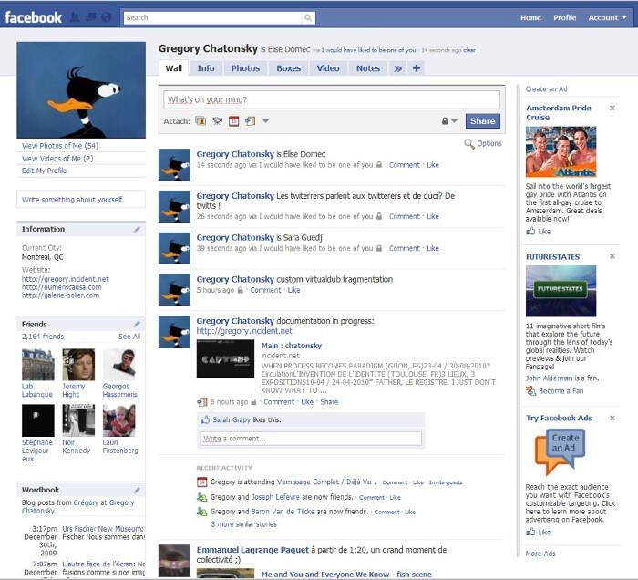This screenshot has height=580, width=638.
Task: Open the notifications globe icon
Action: 106,17
